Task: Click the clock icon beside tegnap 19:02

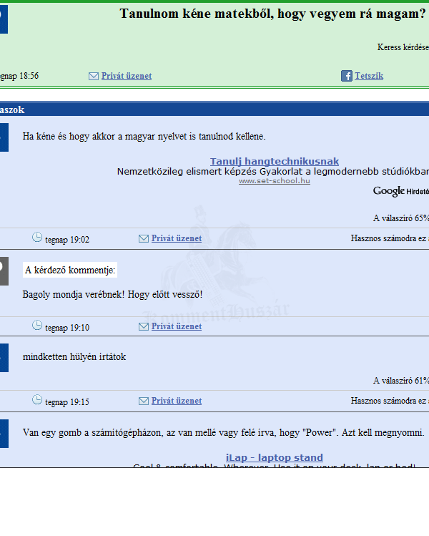Action: pos(37,238)
